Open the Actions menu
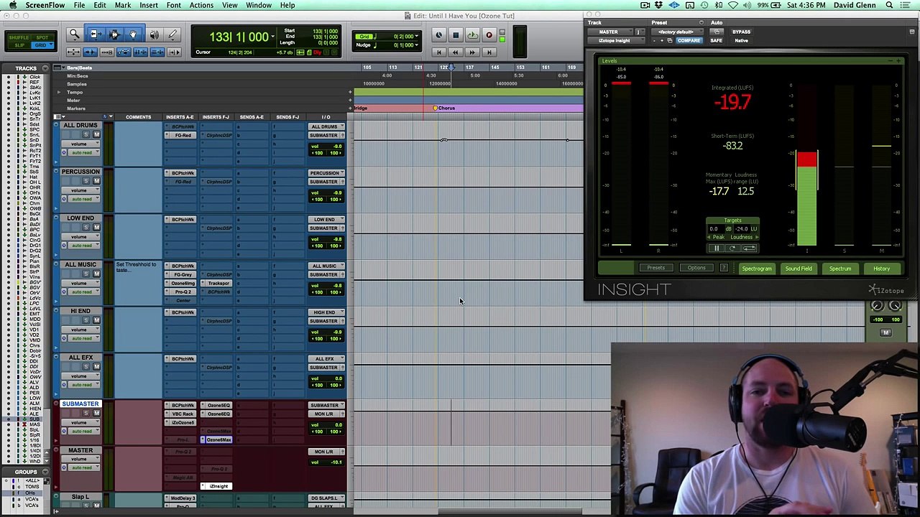Image resolution: width=920 pixels, height=517 pixels. point(201,5)
